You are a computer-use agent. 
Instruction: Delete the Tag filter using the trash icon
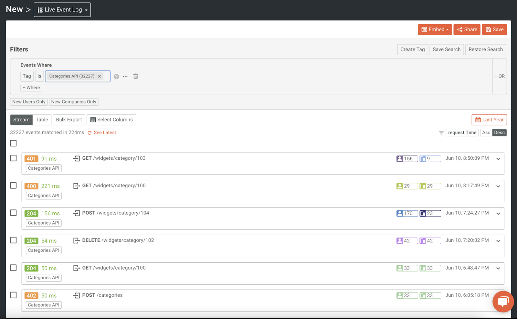tap(135, 76)
